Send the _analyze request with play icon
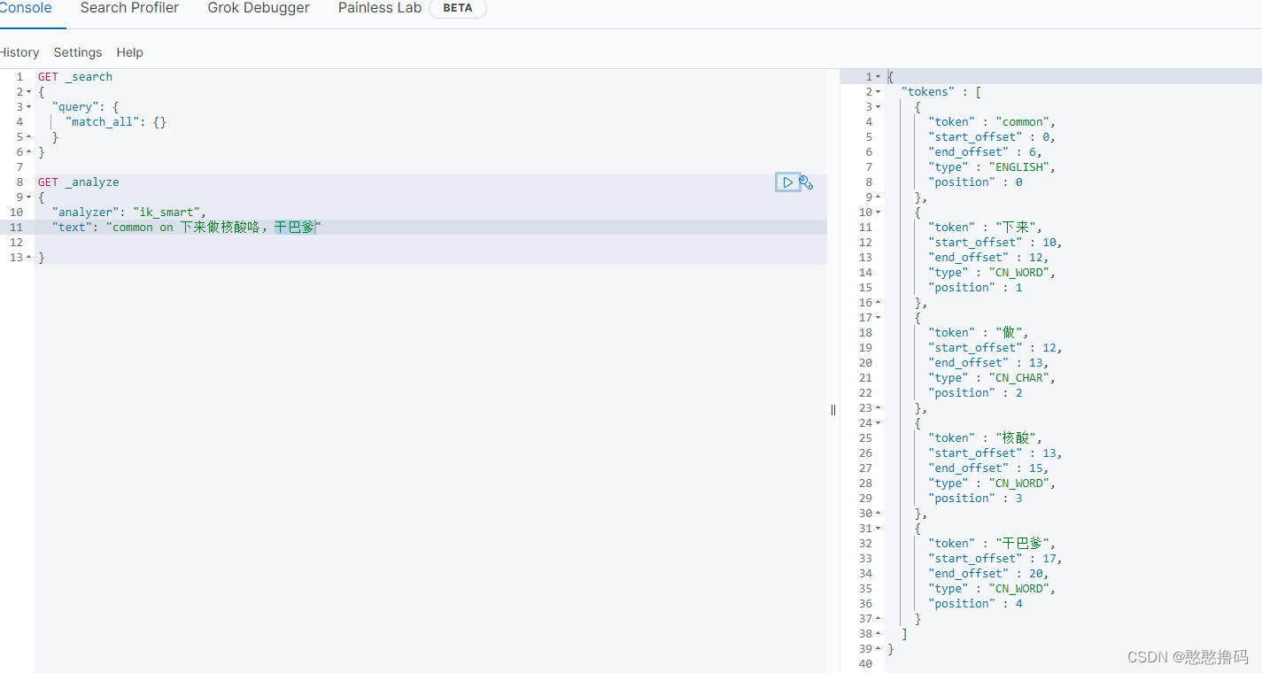 coord(787,182)
